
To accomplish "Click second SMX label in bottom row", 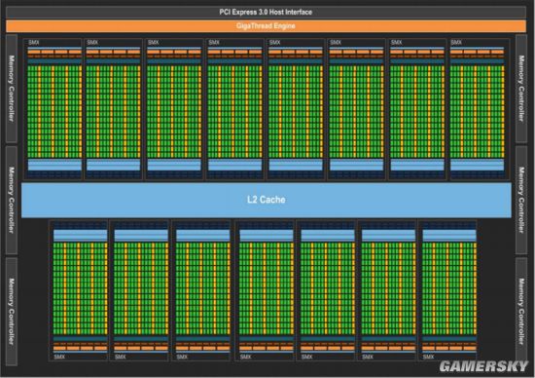I will [x=120, y=357].
